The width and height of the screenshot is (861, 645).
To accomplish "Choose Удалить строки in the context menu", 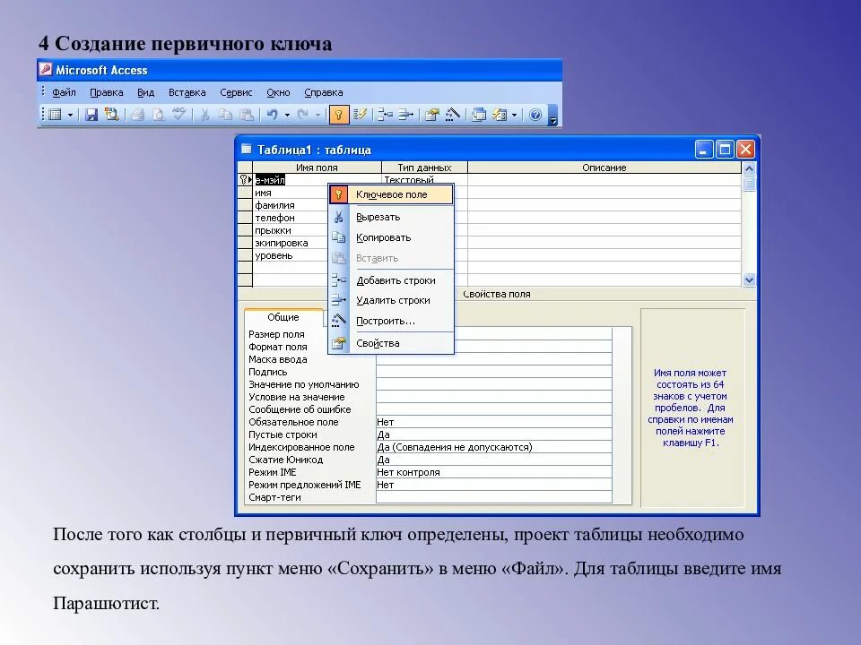I will tap(391, 300).
